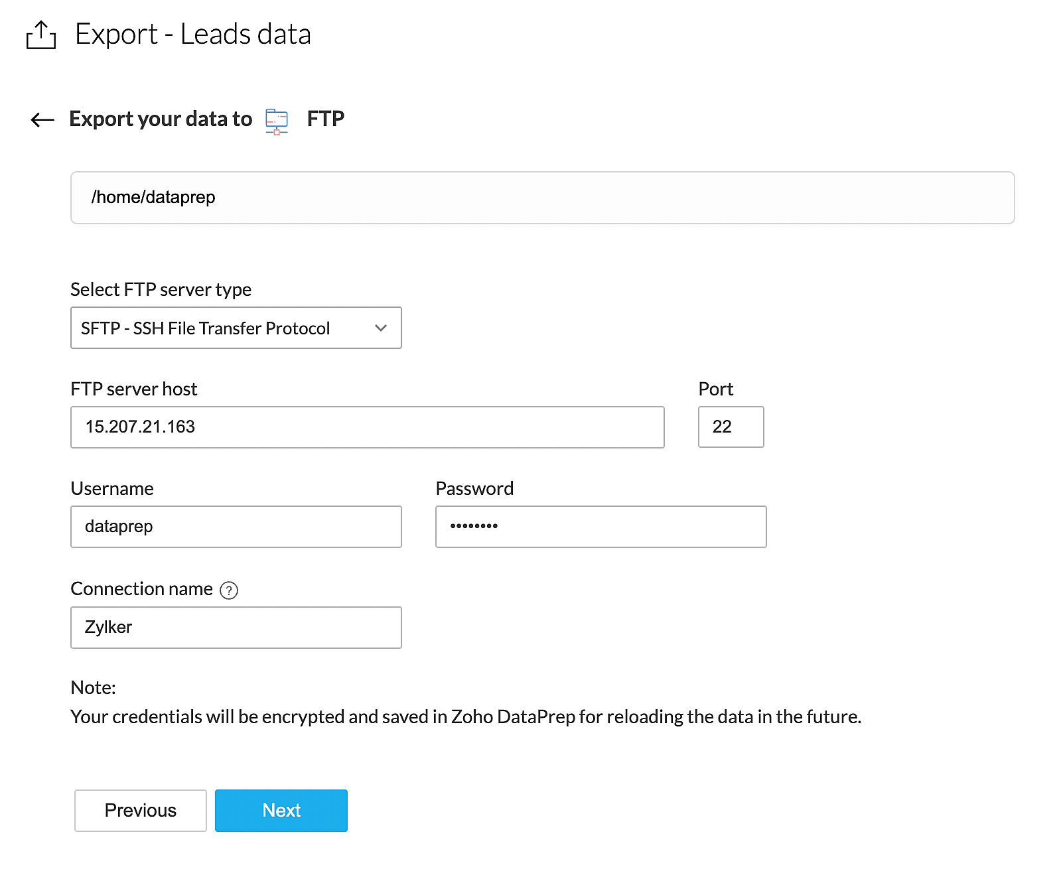Select the SFTP - SSH File Transfer Protocol option text

(205, 328)
